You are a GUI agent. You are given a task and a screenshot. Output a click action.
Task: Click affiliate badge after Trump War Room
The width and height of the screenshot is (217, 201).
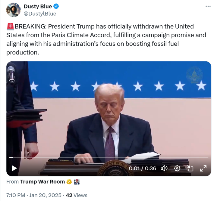pyautogui.click(x=77, y=182)
